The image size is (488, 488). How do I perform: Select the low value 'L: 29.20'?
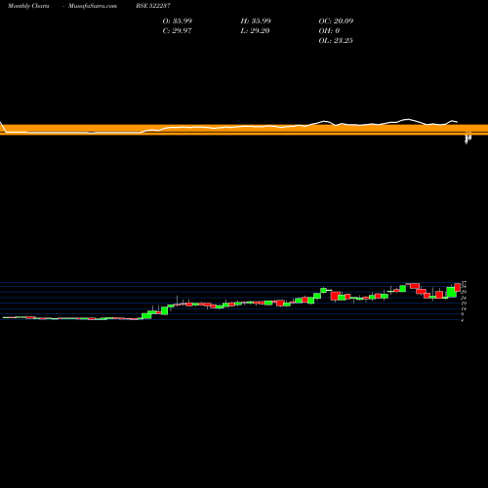(255, 30)
